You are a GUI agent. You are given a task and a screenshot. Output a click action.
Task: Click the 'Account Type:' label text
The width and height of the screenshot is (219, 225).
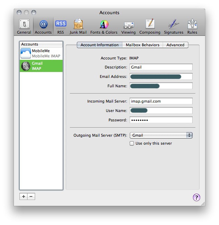point(114,58)
